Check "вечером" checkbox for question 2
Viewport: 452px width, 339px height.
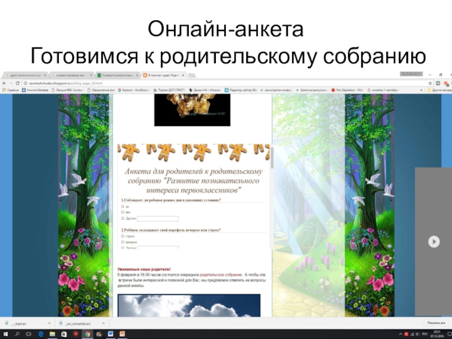click(x=123, y=242)
